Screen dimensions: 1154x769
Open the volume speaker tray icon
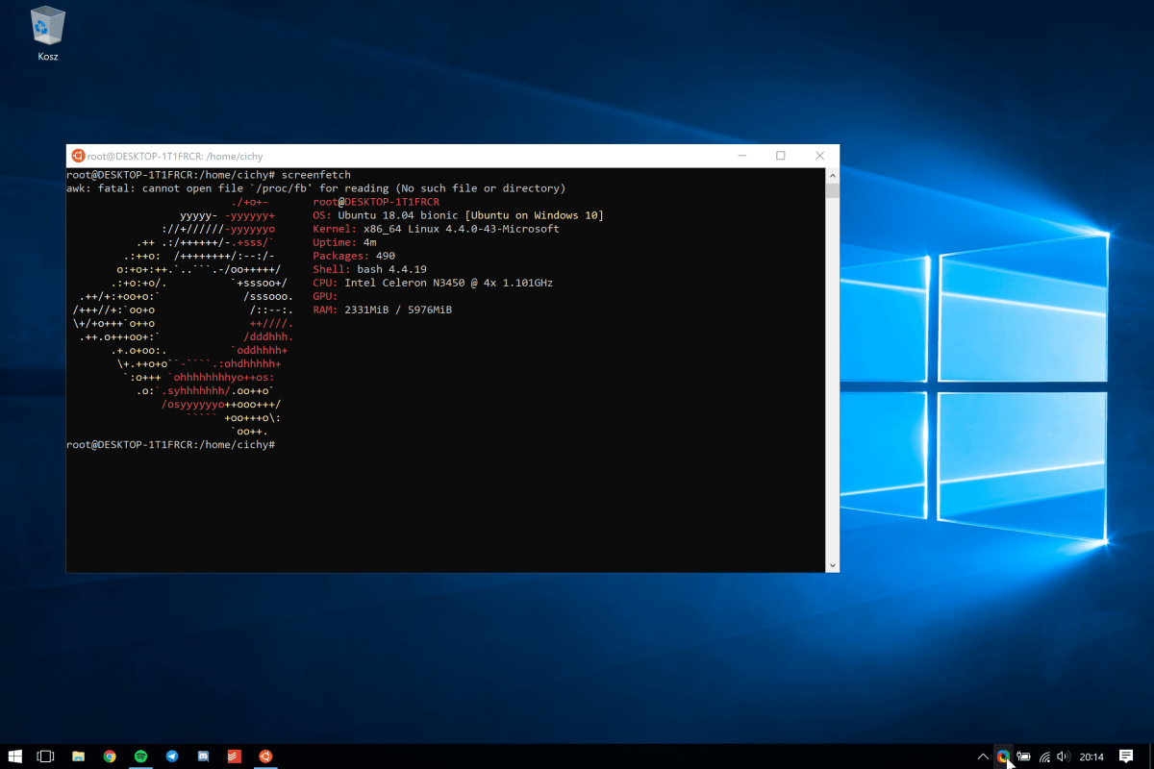coord(1064,757)
